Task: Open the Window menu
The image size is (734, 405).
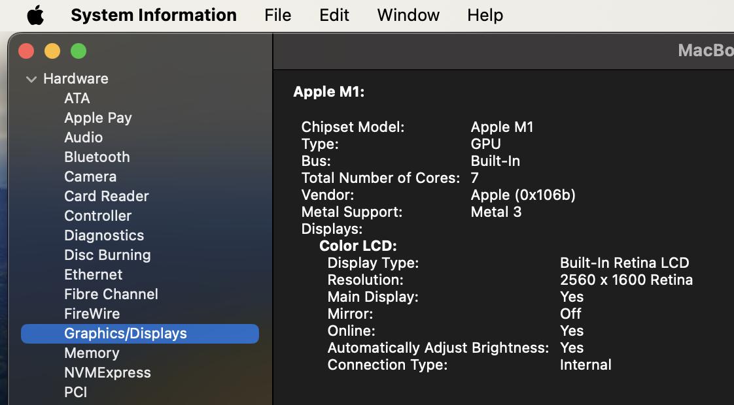Action: pyautogui.click(x=408, y=15)
